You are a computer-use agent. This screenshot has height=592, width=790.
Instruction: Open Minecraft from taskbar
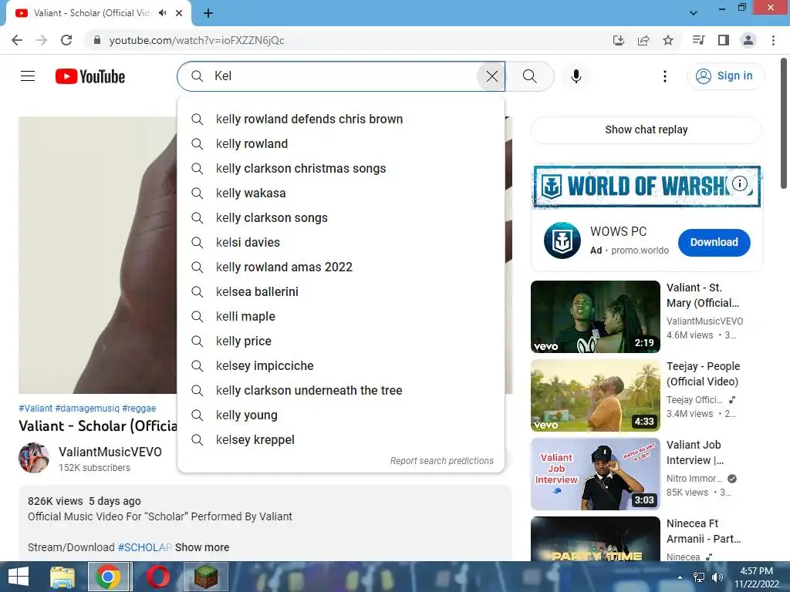205,577
